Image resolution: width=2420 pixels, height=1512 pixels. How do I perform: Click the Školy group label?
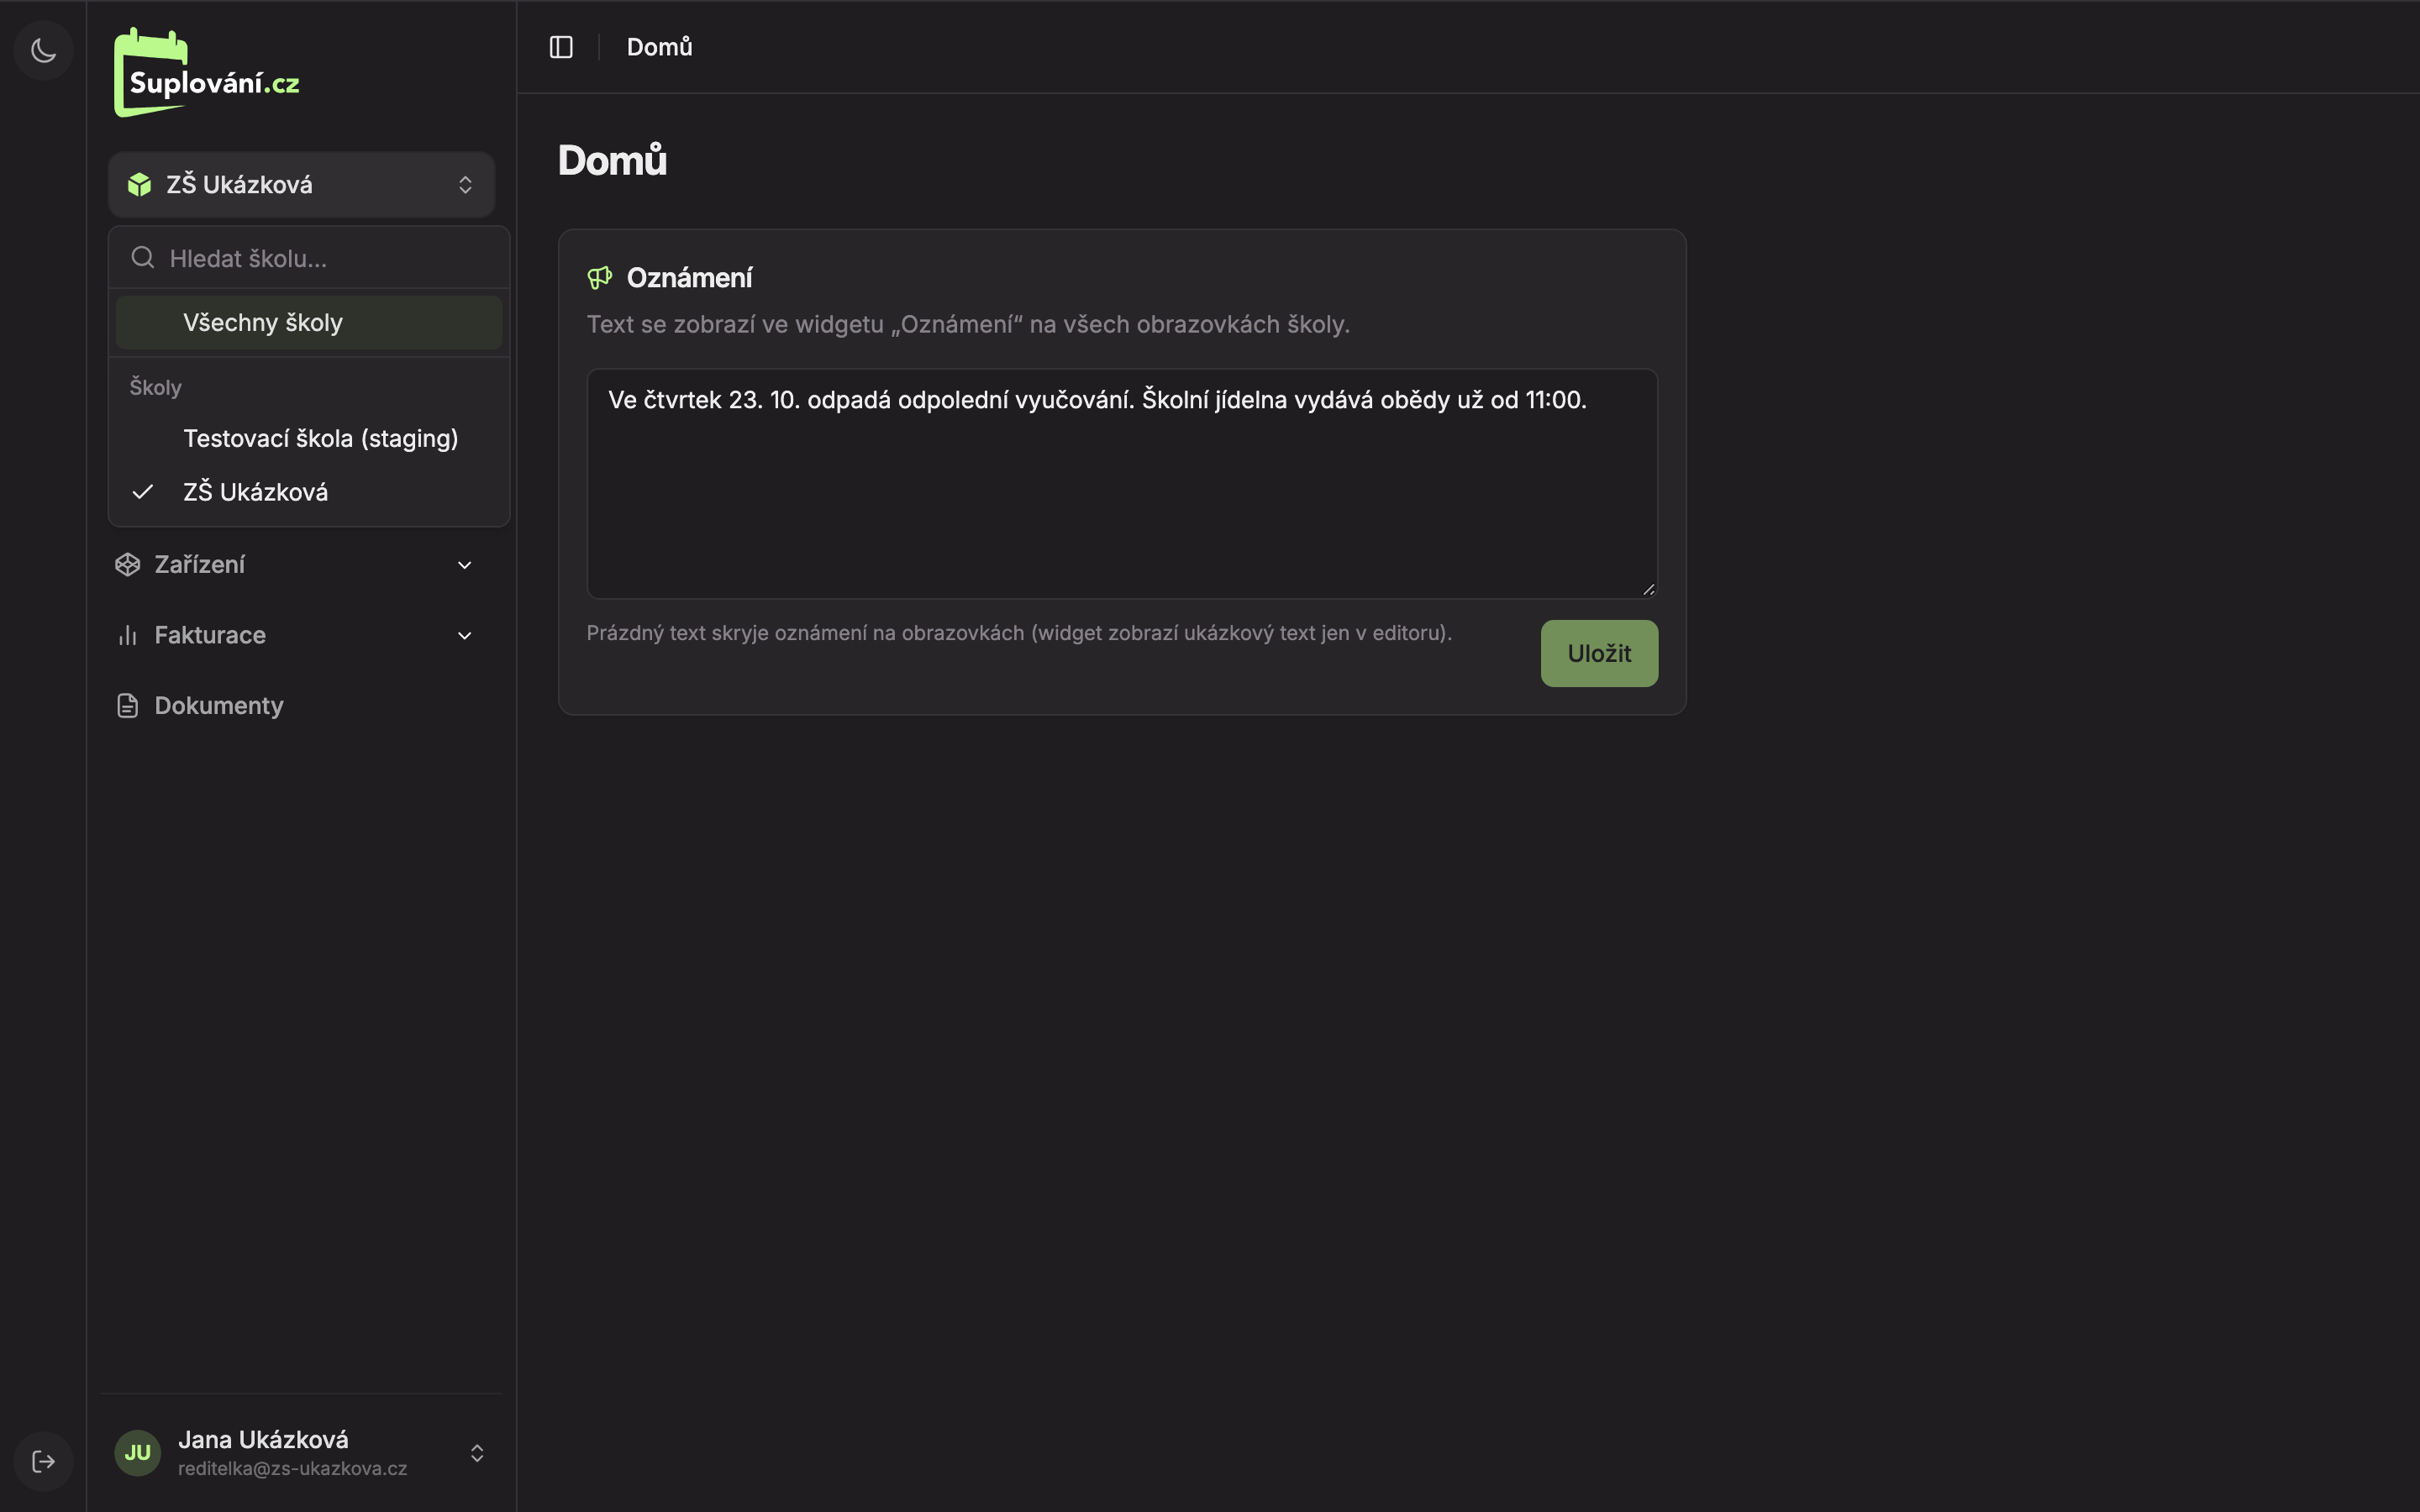(x=156, y=388)
